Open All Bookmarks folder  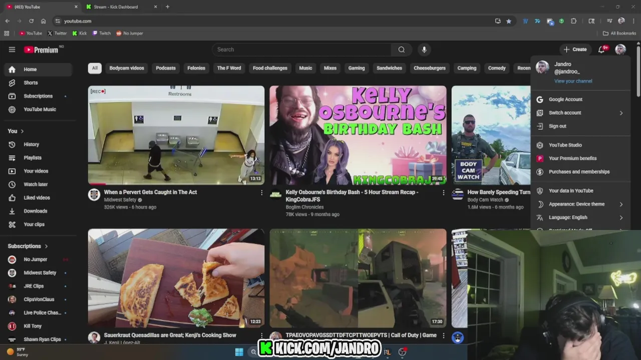tap(619, 33)
